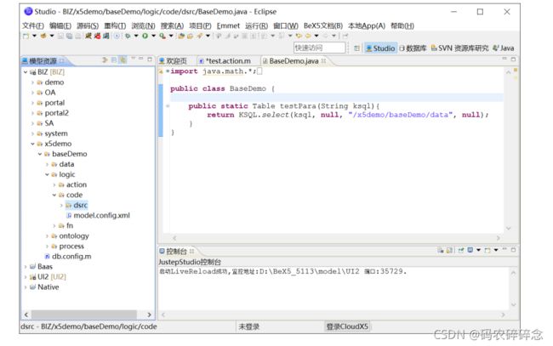Click the resource tree horizontal scrollbar
Image resolution: width=553 pixels, height=346 pixels.
[x=84, y=315]
